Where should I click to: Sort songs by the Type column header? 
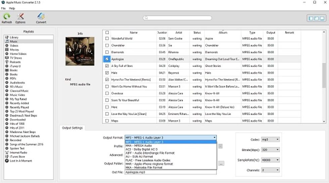click(252, 32)
